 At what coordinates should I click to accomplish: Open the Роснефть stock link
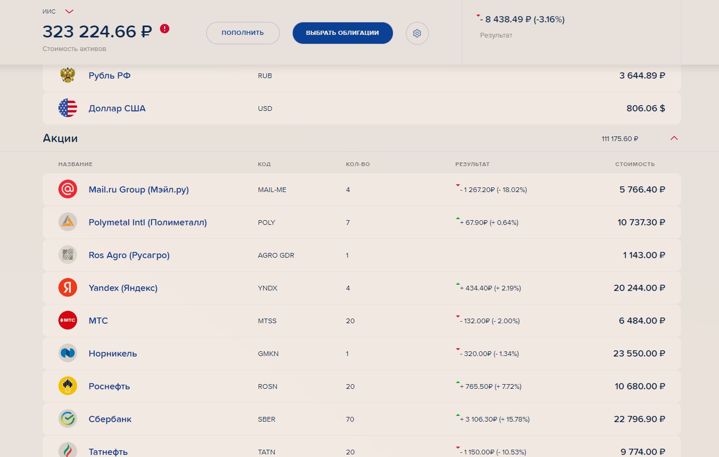[x=109, y=386]
